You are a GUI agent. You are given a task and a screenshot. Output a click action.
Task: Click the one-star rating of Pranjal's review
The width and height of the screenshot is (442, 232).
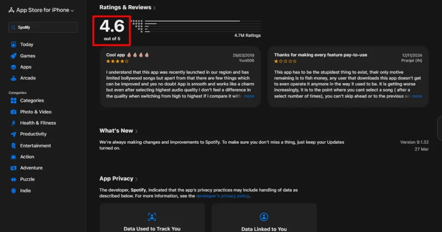coord(285,61)
